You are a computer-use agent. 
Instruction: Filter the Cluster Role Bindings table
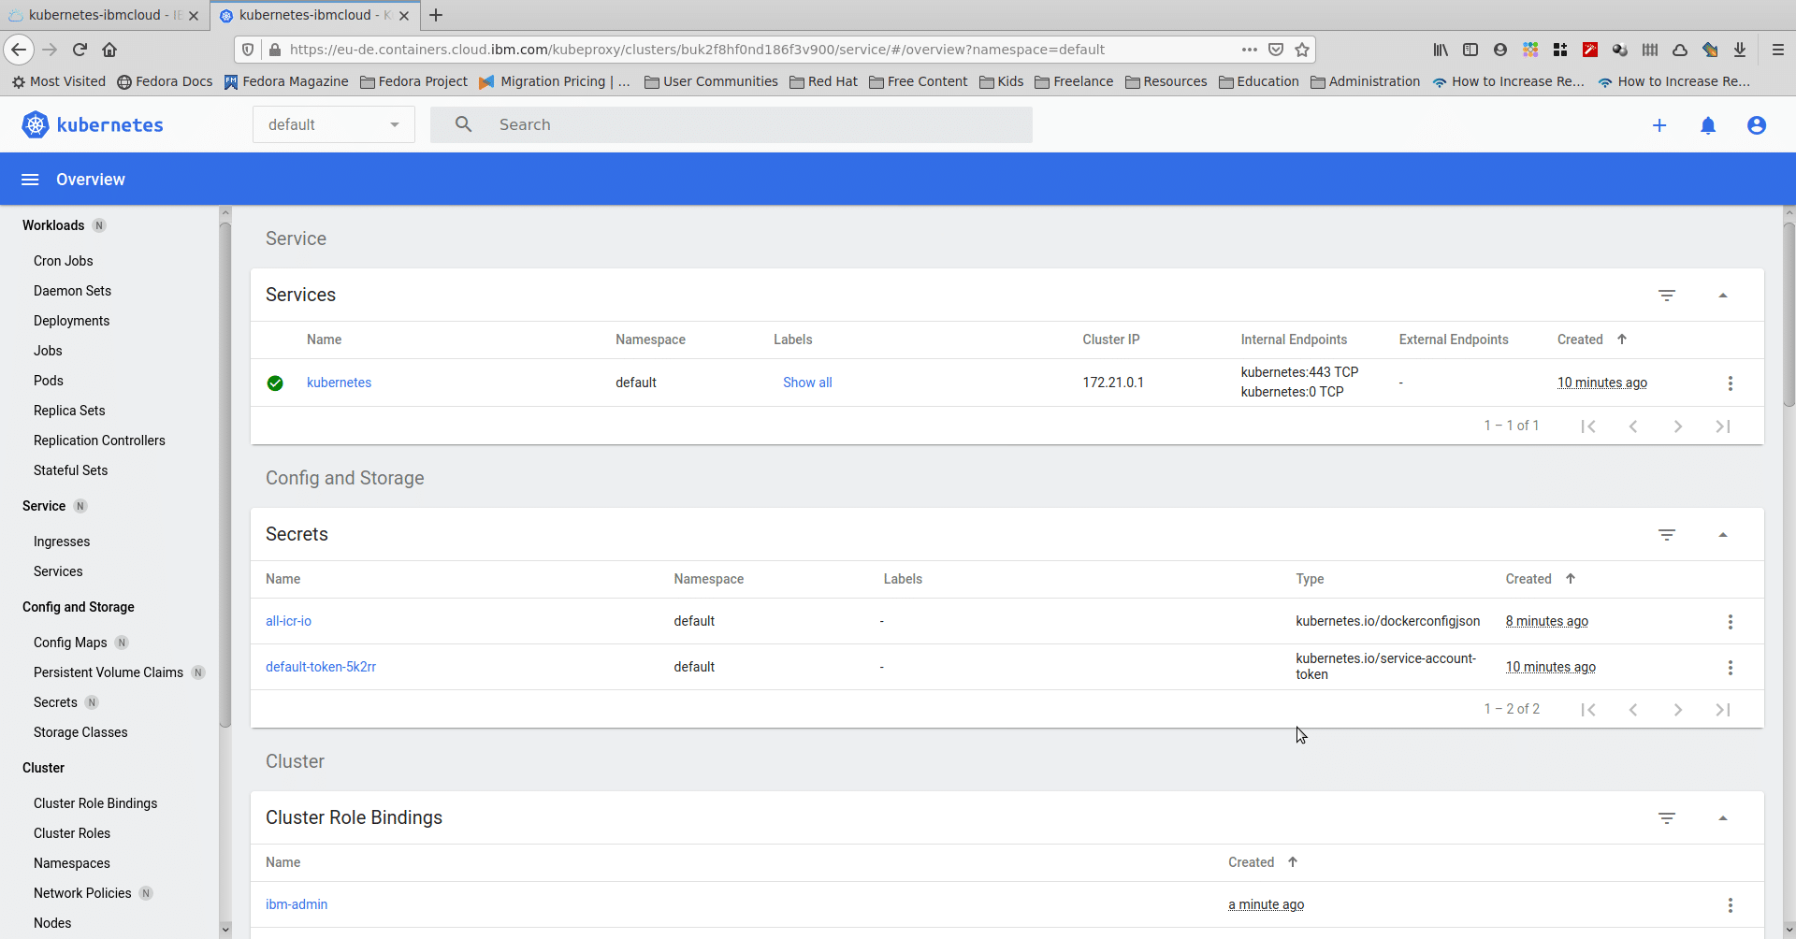1667,818
